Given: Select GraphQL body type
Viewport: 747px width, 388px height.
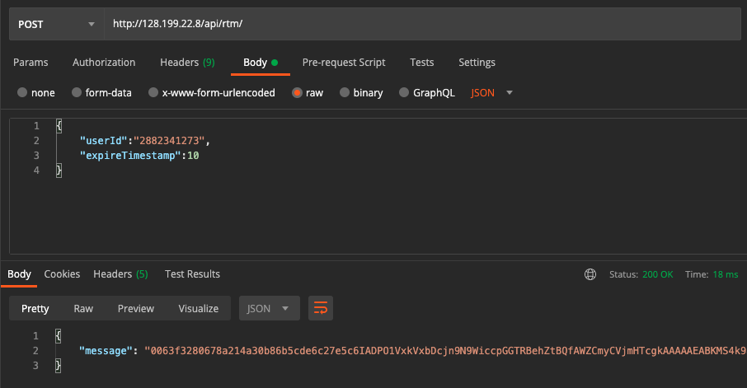Looking at the screenshot, I should pyautogui.click(x=427, y=93).
